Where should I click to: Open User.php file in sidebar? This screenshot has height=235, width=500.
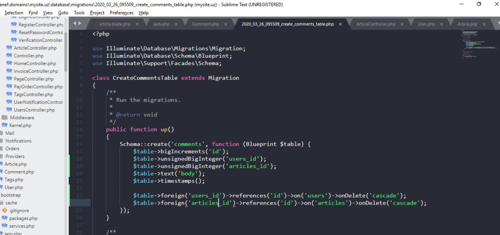pos(14,187)
